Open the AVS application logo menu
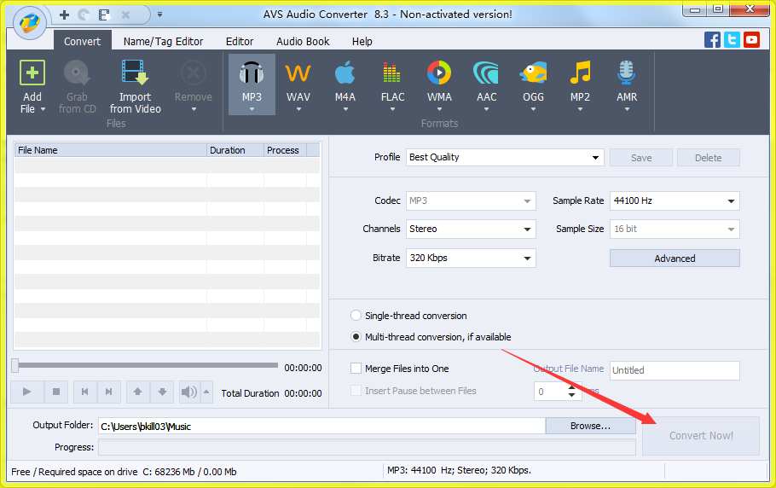Screen dimensions: 776x488 pos(30,23)
